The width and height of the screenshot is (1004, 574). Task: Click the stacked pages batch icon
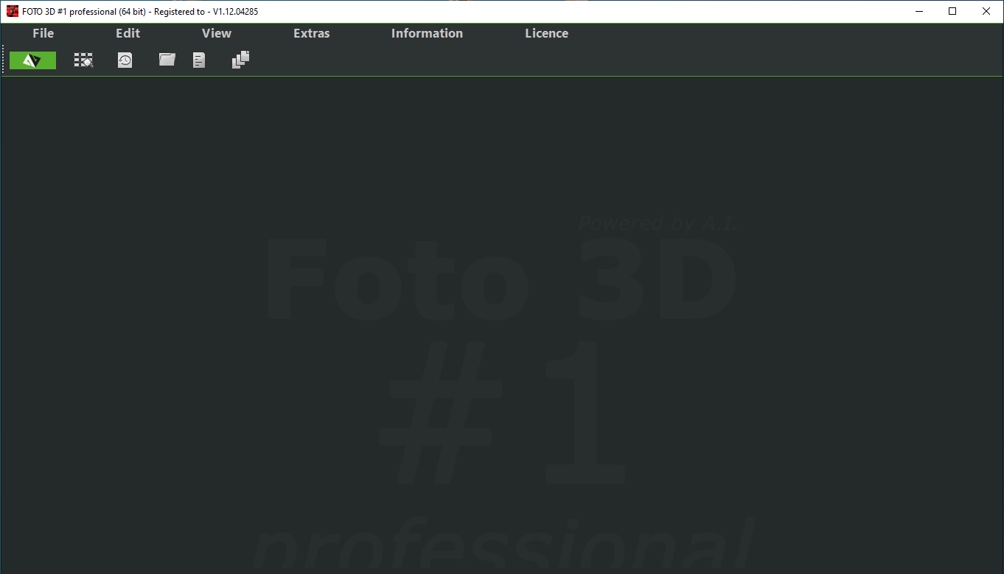pos(241,60)
